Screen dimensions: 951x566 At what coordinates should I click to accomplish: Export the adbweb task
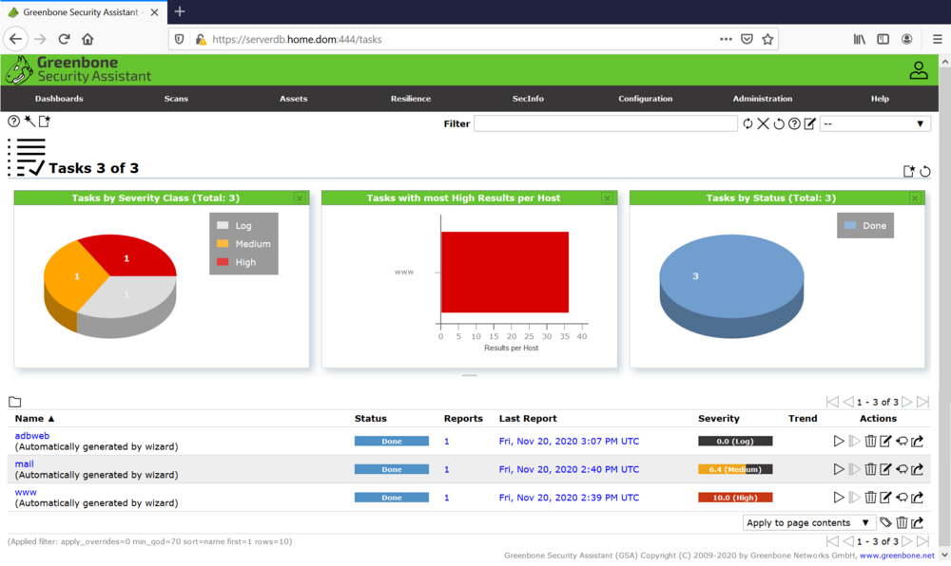[x=917, y=442]
